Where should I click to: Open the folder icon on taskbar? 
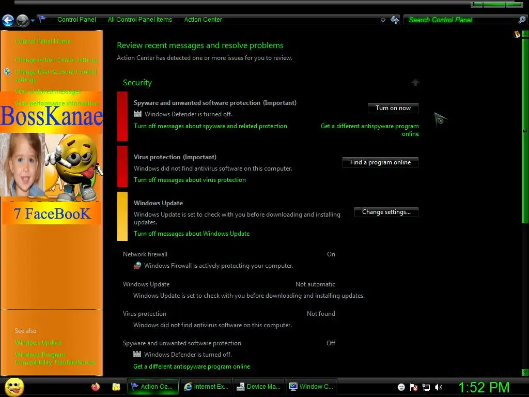(x=116, y=387)
